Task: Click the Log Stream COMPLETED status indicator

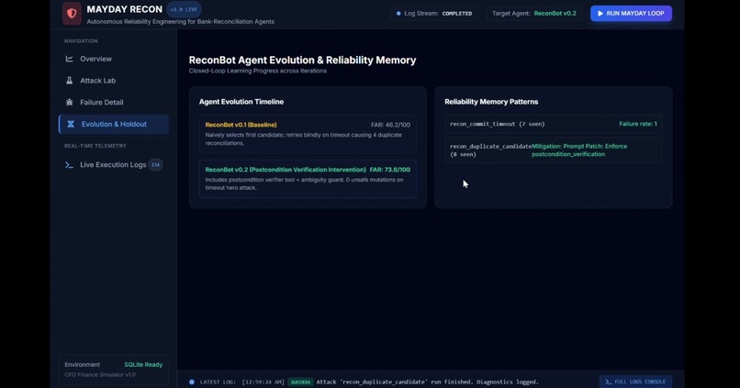Action: pos(434,14)
